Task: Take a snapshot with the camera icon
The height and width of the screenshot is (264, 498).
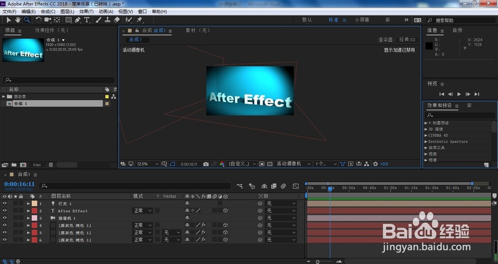Action: click(x=206, y=164)
